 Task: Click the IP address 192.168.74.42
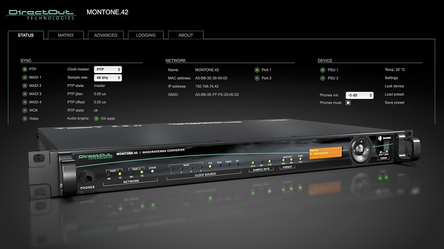(207, 86)
